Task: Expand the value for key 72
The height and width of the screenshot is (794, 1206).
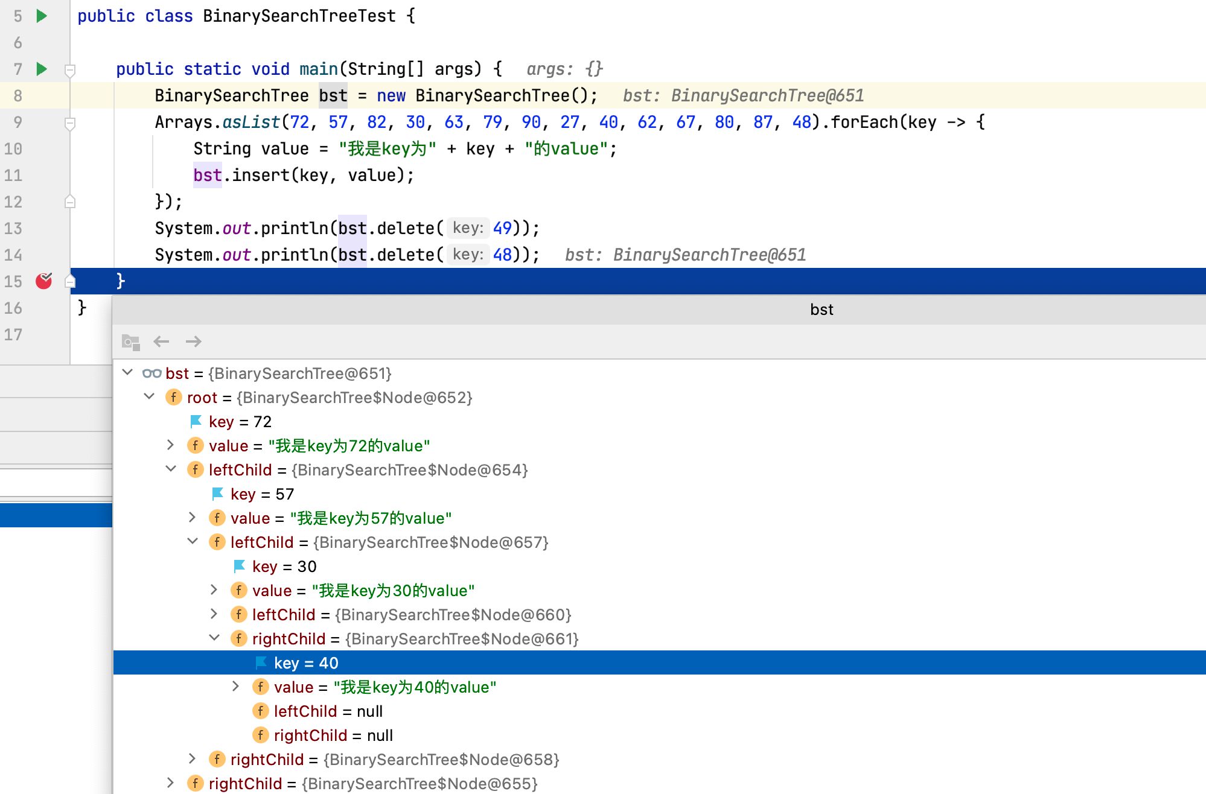Action: coord(171,445)
